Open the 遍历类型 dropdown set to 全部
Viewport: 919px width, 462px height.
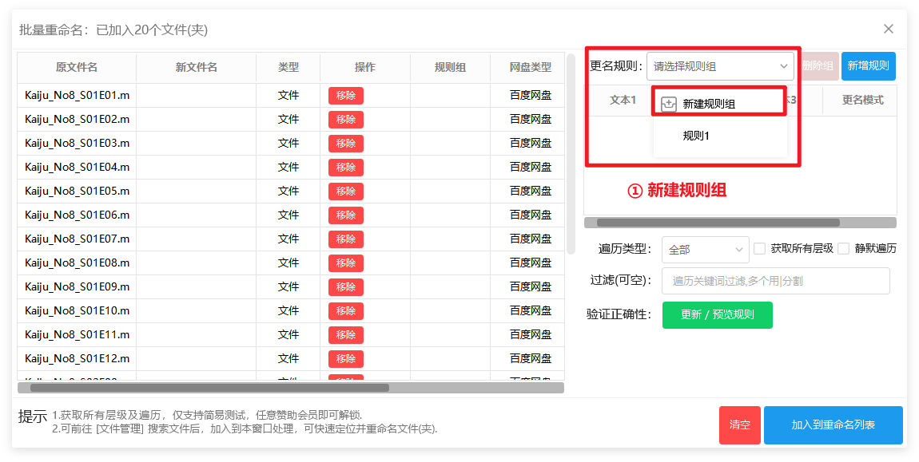coord(705,250)
